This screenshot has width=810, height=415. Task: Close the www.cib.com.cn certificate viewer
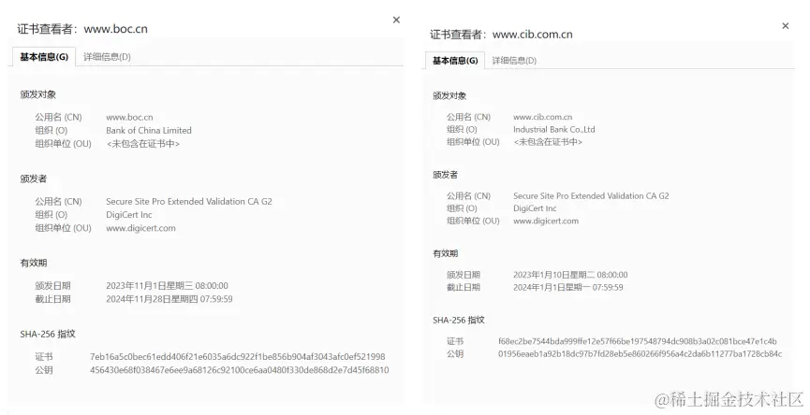click(x=786, y=26)
